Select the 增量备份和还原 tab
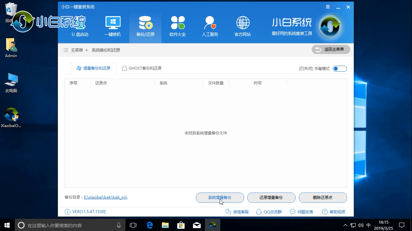The width and height of the screenshot is (412, 231). point(94,68)
